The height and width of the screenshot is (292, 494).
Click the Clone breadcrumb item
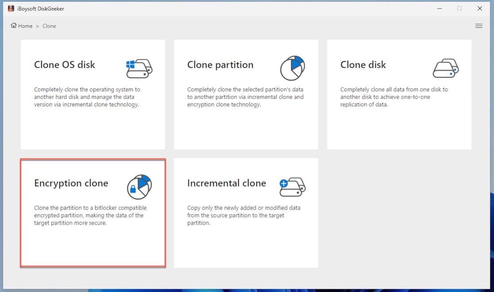click(x=49, y=26)
